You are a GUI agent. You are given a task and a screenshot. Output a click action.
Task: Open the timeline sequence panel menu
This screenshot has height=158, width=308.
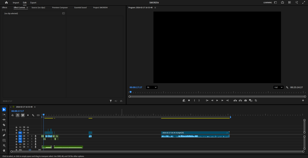pyautogui.click(x=35, y=107)
